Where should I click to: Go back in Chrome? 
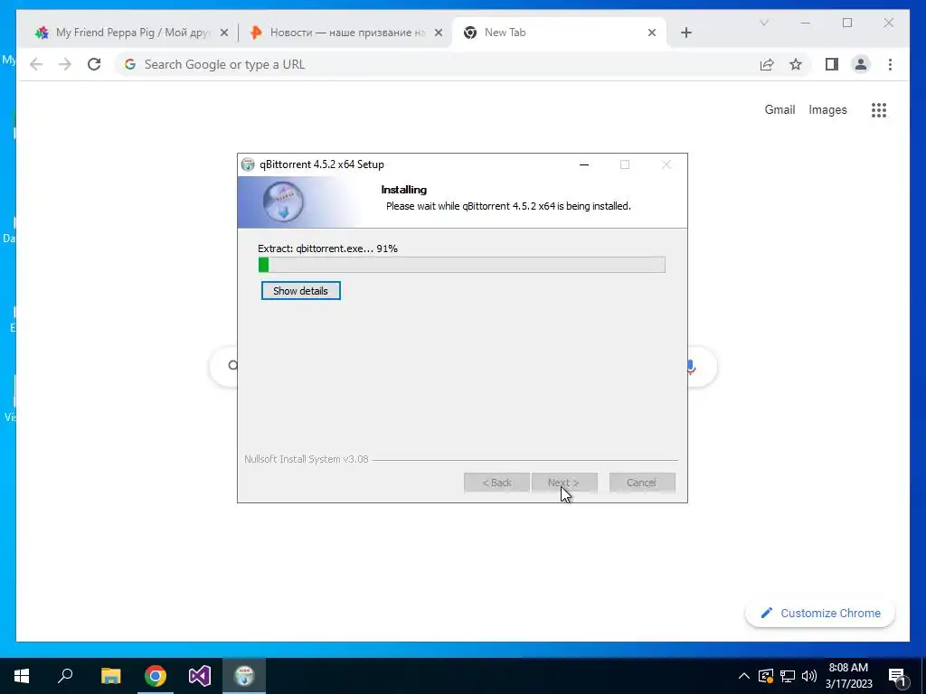(36, 64)
